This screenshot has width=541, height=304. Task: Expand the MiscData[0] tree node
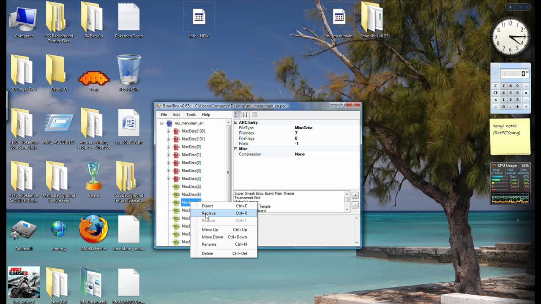[168, 147]
